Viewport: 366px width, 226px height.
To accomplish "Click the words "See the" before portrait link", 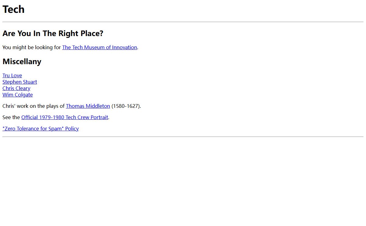I will 11,117.
